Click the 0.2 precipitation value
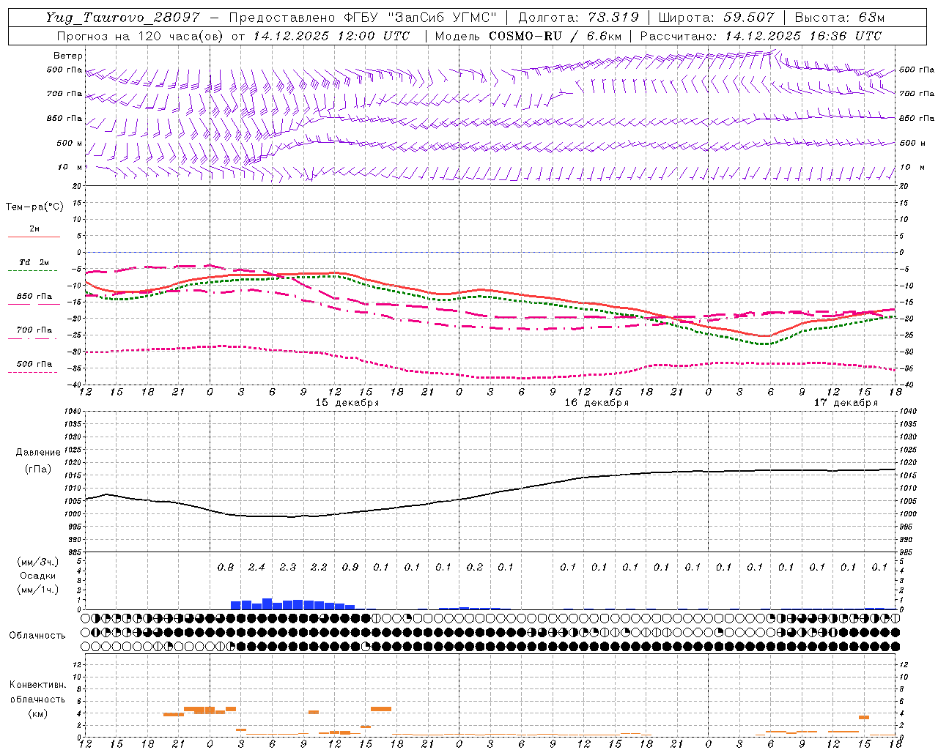 tap(475, 568)
